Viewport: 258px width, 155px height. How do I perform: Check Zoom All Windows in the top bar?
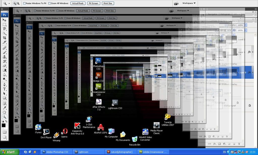coord(49,3)
